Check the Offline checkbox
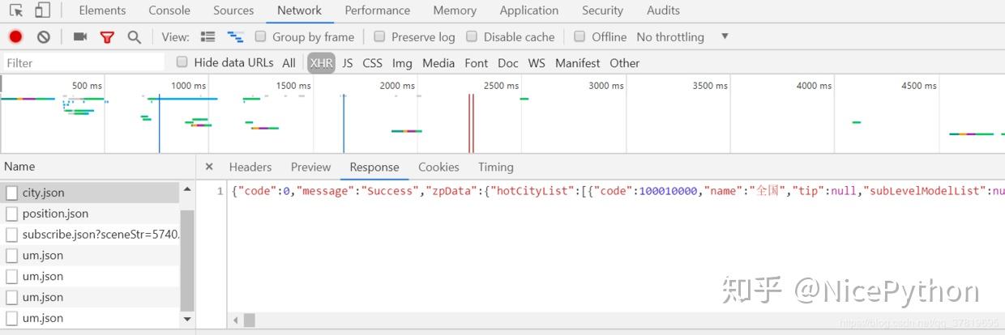Viewport: 1005px width, 335px height. 579,36
